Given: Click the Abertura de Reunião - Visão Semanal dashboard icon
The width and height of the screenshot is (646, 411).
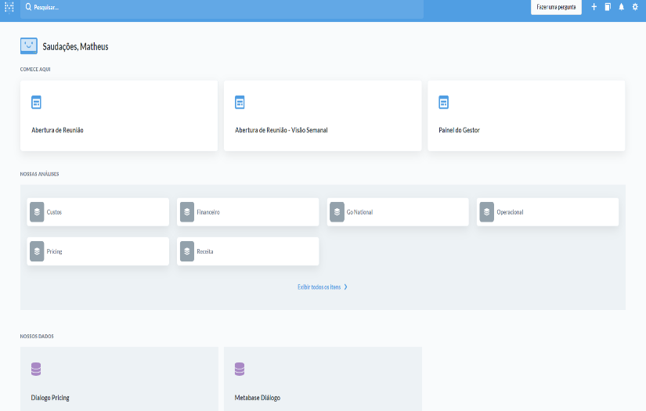Looking at the screenshot, I should tap(240, 102).
